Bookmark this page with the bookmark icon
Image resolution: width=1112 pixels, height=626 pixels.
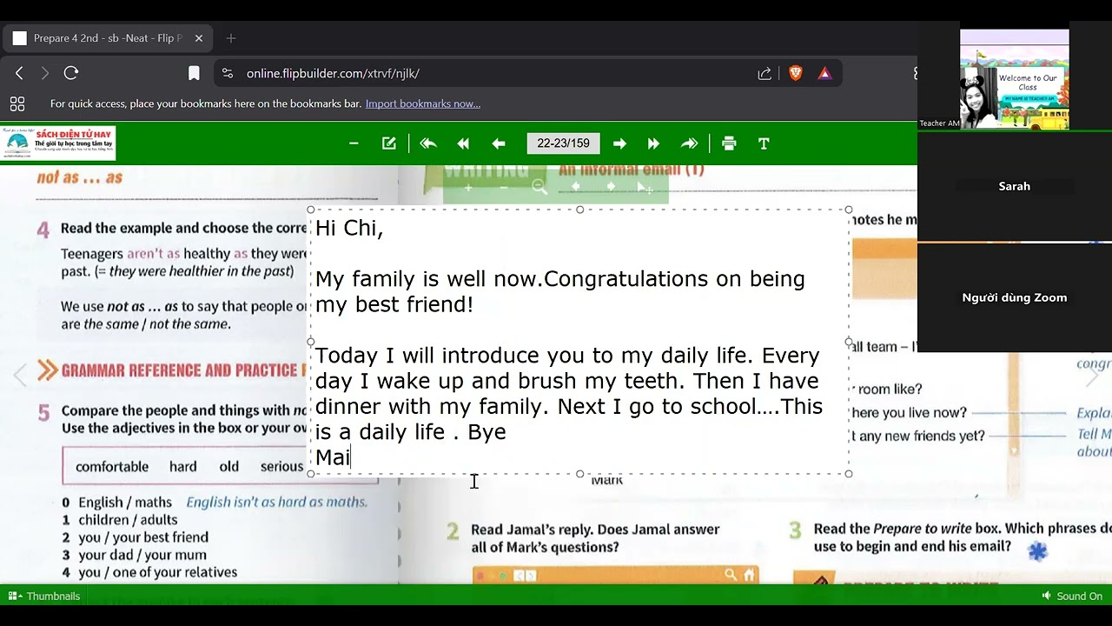click(x=194, y=73)
